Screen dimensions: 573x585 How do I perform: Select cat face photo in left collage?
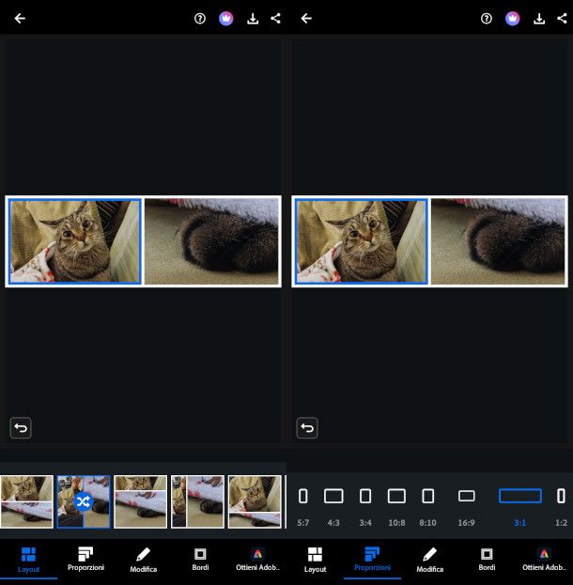tap(75, 241)
